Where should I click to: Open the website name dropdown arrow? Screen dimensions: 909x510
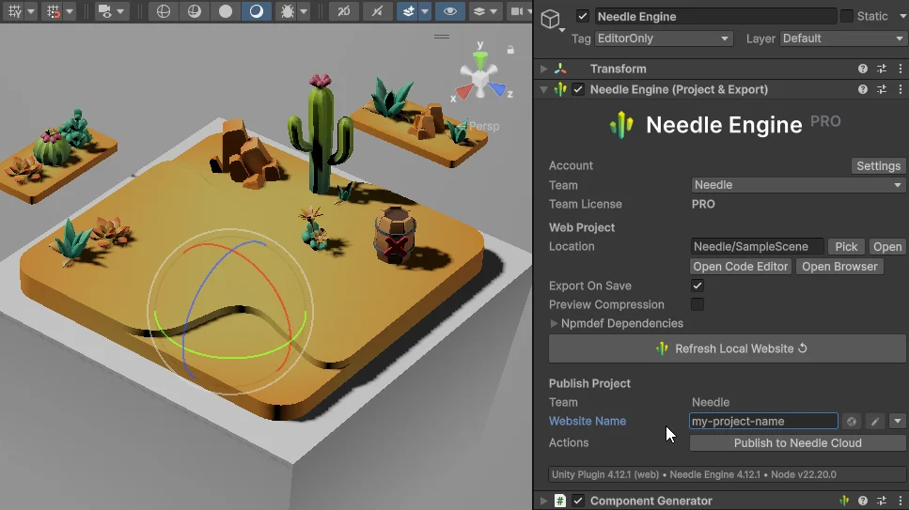point(898,422)
